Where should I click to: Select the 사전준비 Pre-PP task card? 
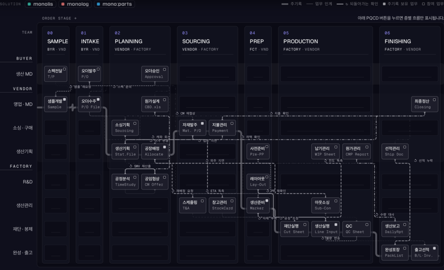pyautogui.click(x=258, y=151)
